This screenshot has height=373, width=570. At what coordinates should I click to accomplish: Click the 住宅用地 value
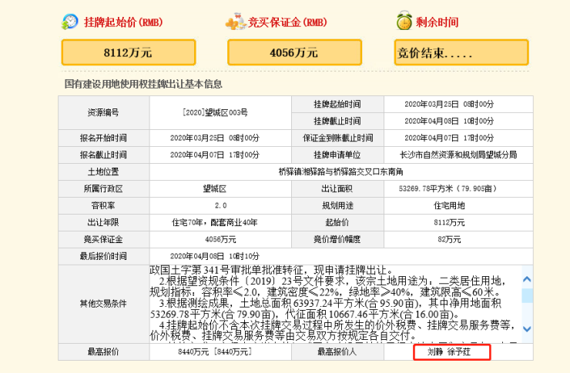click(449, 205)
